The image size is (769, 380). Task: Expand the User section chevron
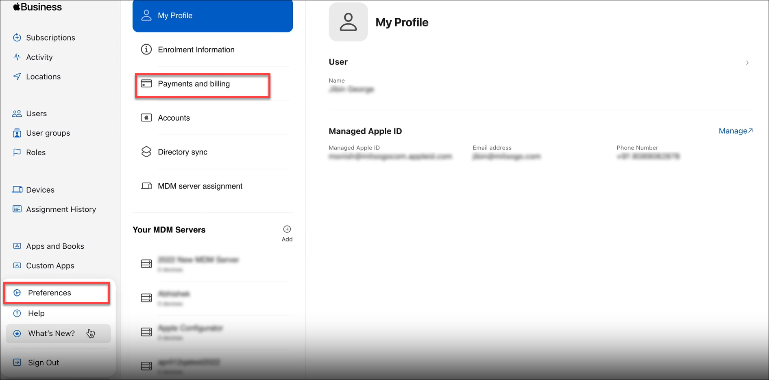[747, 63]
